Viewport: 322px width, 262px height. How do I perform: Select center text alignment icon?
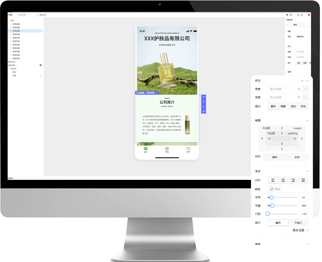click(x=283, y=180)
